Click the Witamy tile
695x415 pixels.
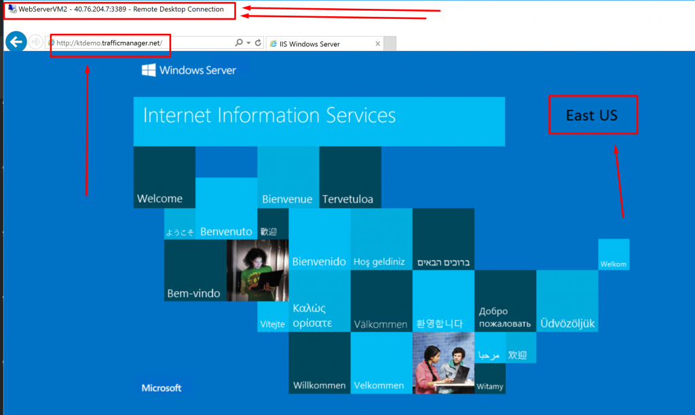(x=490, y=378)
